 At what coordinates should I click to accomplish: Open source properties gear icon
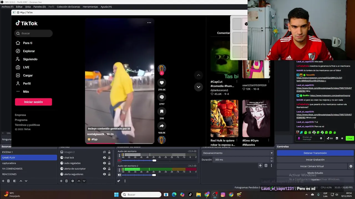tap(73, 181)
